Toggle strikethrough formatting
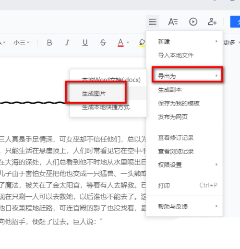240x249 pixels. point(103,43)
